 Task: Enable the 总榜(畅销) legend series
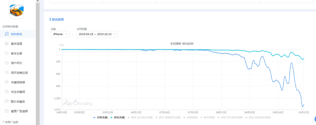[191, 117]
